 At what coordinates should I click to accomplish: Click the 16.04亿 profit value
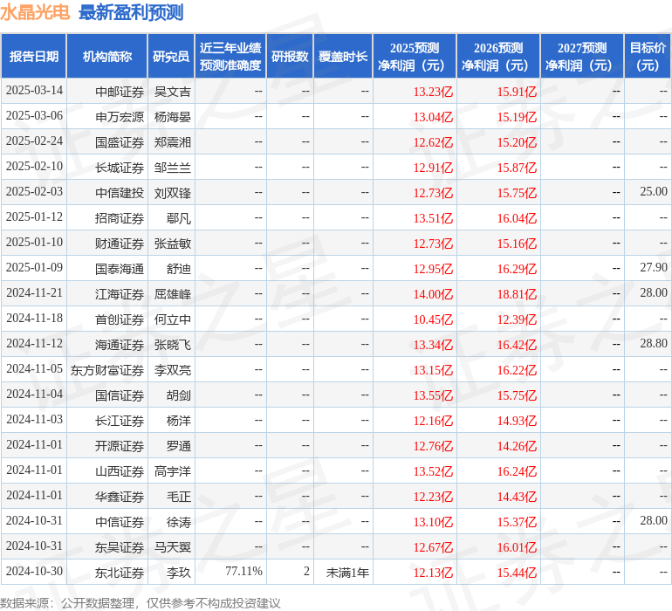pyautogui.click(x=517, y=218)
